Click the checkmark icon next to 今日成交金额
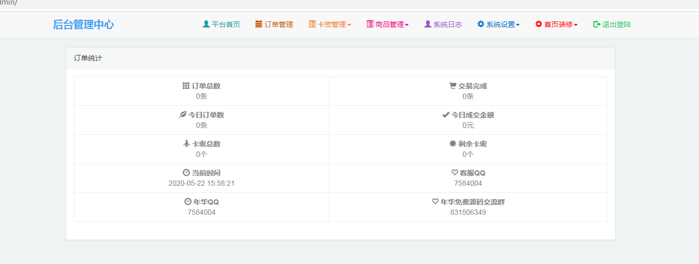The height and width of the screenshot is (264, 699). pyautogui.click(x=445, y=115)
